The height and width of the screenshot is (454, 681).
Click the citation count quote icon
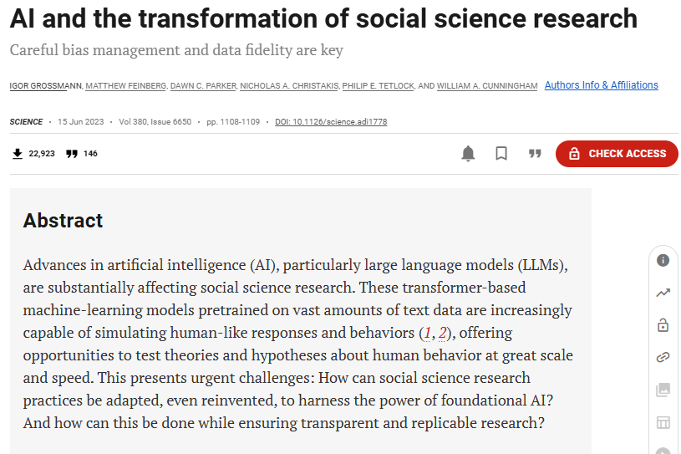72,154
